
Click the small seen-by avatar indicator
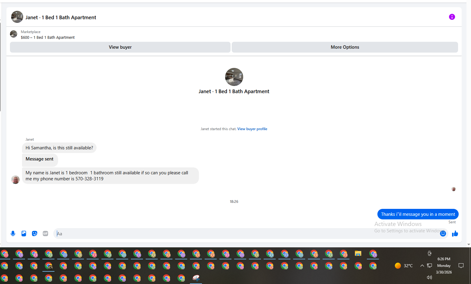pyautogui.click(x=454, y=189)
